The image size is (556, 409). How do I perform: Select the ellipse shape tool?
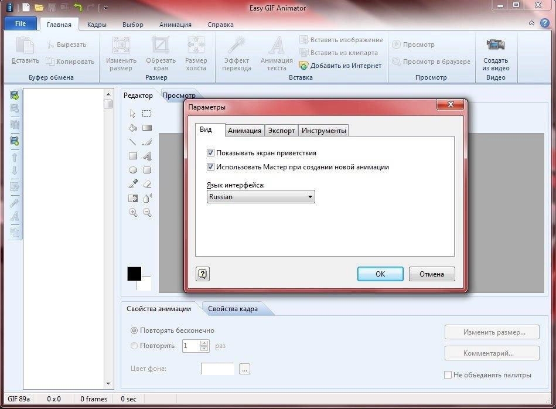(x=132, y=170)
